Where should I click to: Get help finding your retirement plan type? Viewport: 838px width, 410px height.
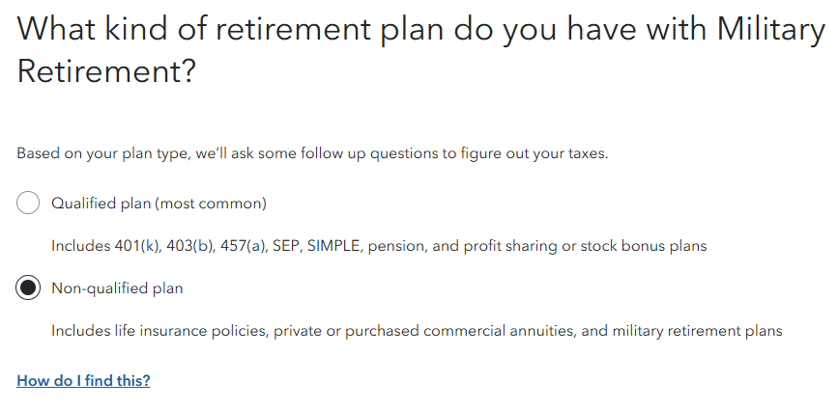(83, 380)
